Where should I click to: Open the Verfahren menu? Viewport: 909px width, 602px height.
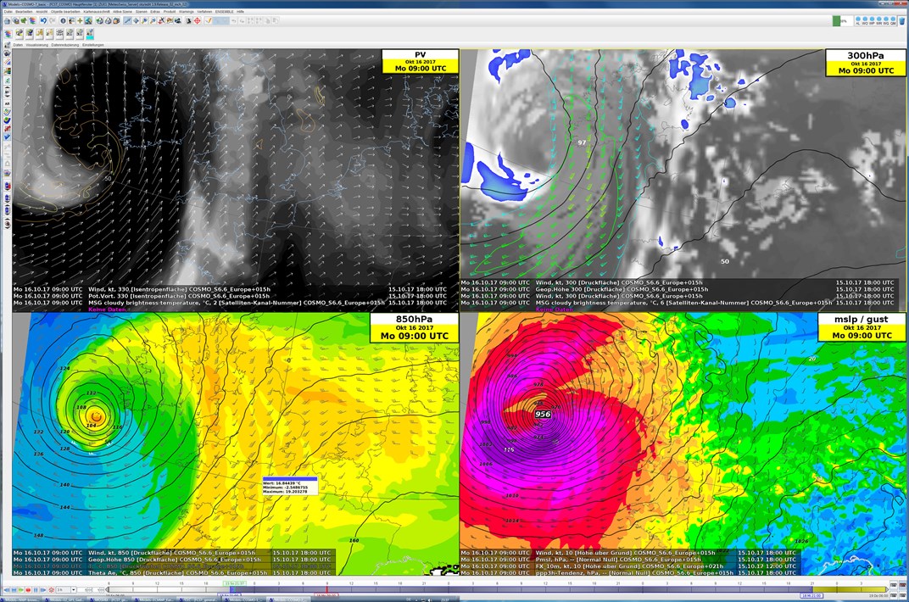[204, 12]
